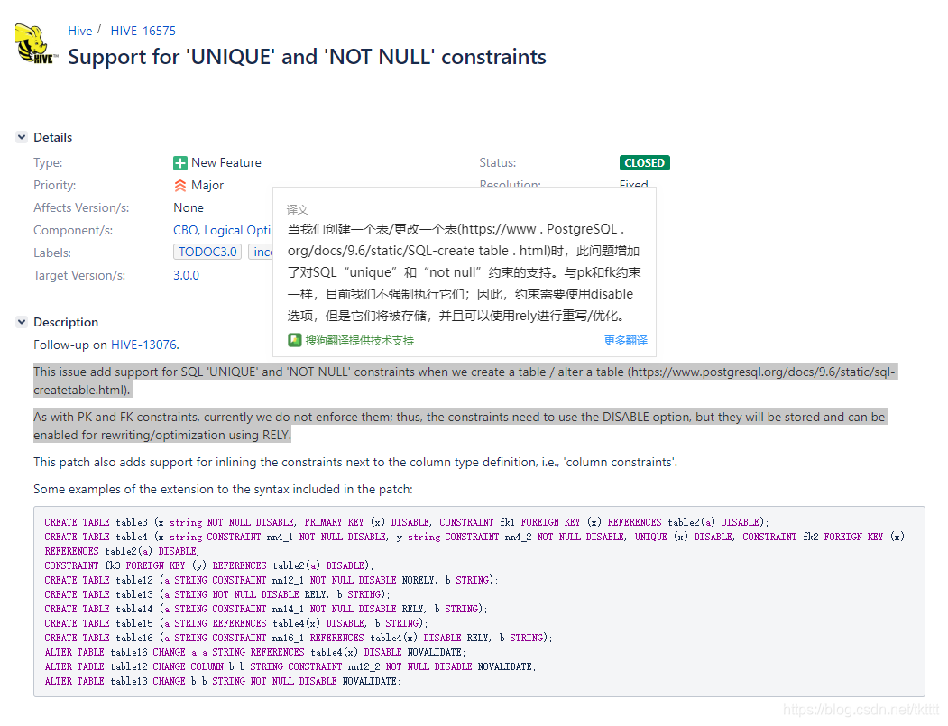Click the 'CREATE TABLE table15' code line
This screenshot has width=948, height=726.
click(x=235, y=624)
